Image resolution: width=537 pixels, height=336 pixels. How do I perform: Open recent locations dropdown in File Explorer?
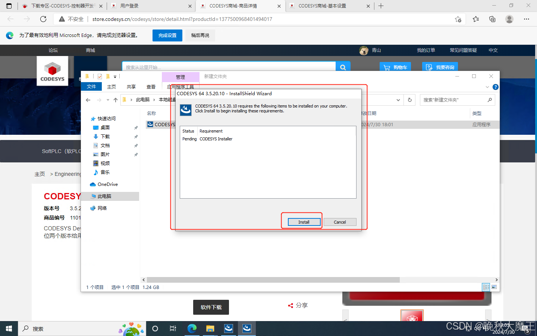108,100
